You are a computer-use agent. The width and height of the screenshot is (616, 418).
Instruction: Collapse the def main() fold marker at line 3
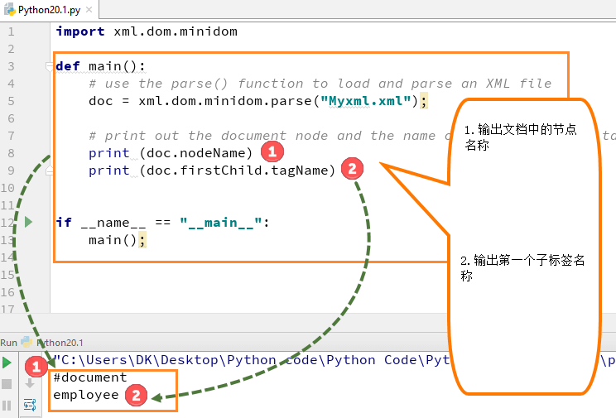[x=49, y=66]
